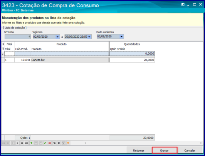This screenshot has height=156, width=205.
Task: Click the Quantidades band header
Action: click(x=132, y=44)
